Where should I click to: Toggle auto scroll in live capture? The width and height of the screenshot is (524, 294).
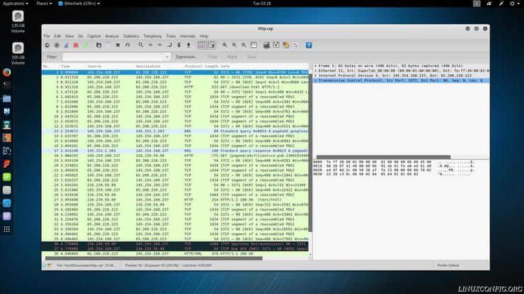(212, 45)
